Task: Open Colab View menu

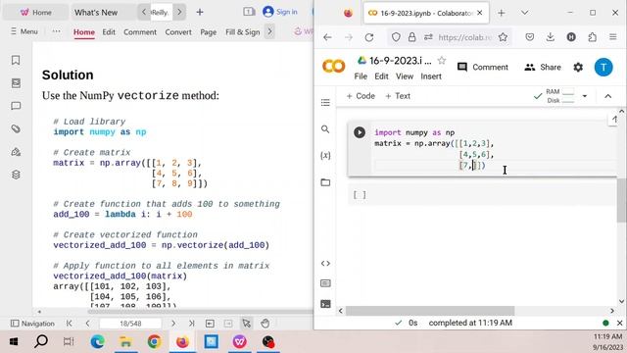Action: coord(405,76)
